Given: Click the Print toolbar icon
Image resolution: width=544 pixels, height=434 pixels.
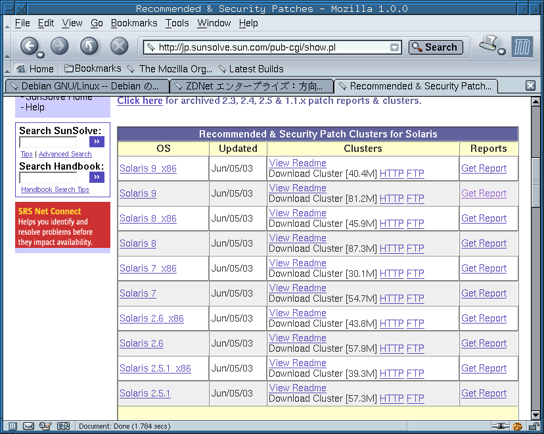Looking at the screenshot, I should [x=489, y=43].
